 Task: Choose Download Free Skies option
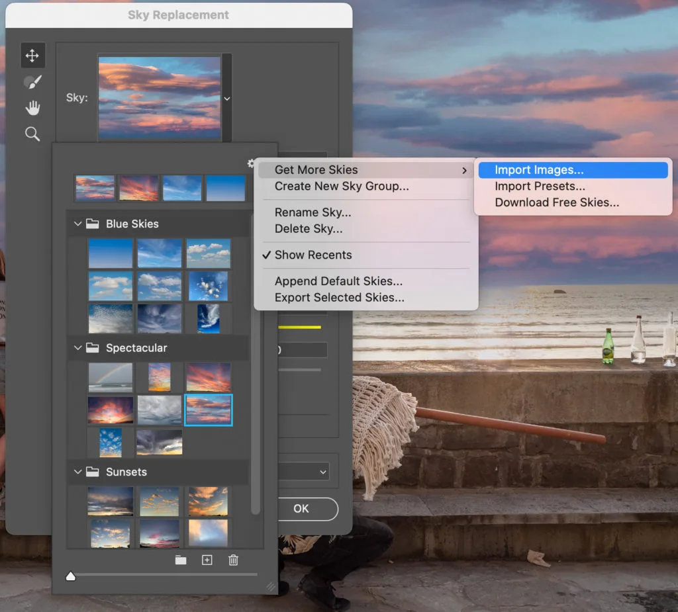pos(557,202)
